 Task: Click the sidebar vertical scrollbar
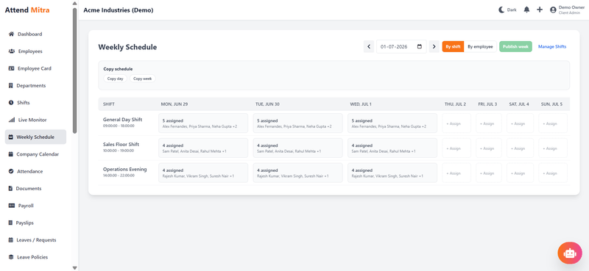click(x=75, y=71)
